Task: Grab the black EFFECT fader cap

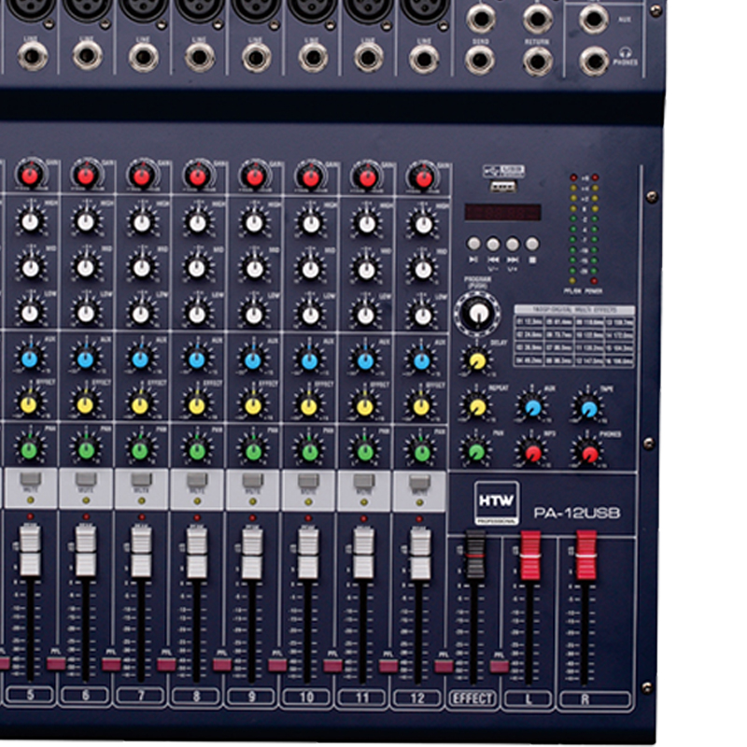Action: pos(474,555)
